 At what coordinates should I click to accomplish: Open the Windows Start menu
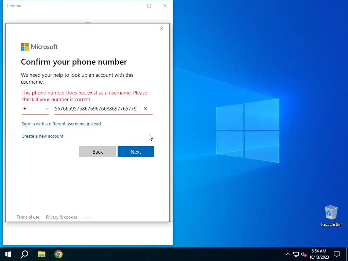point(8,254)
